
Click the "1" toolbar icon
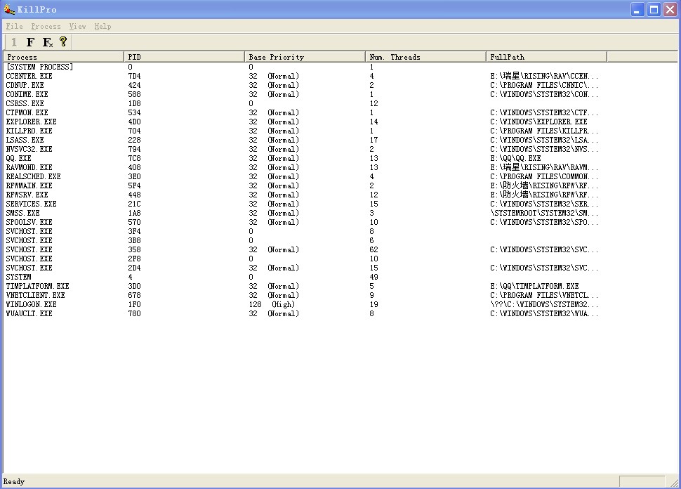14,42
